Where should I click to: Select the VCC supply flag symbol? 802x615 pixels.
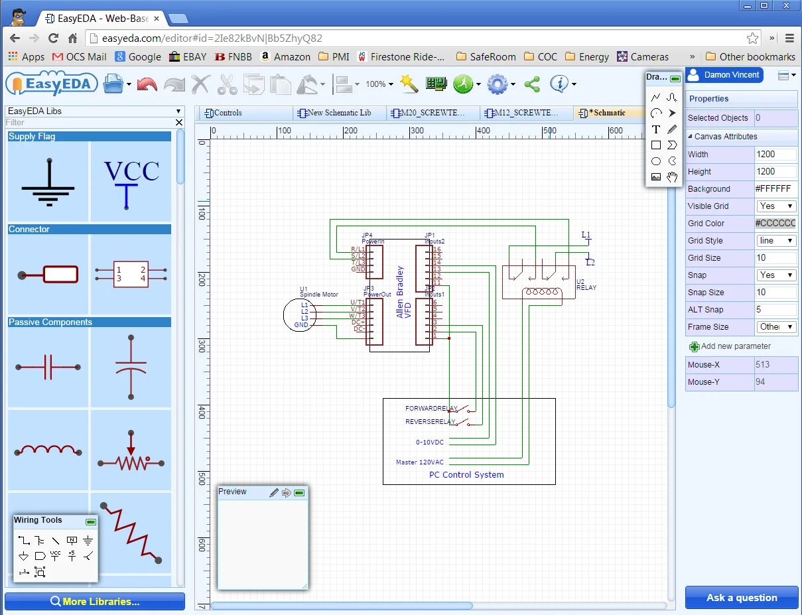[x=131, y=181]
